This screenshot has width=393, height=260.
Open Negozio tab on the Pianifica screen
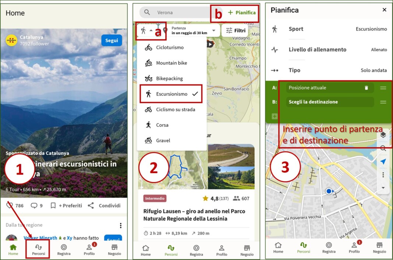[379, 248]
